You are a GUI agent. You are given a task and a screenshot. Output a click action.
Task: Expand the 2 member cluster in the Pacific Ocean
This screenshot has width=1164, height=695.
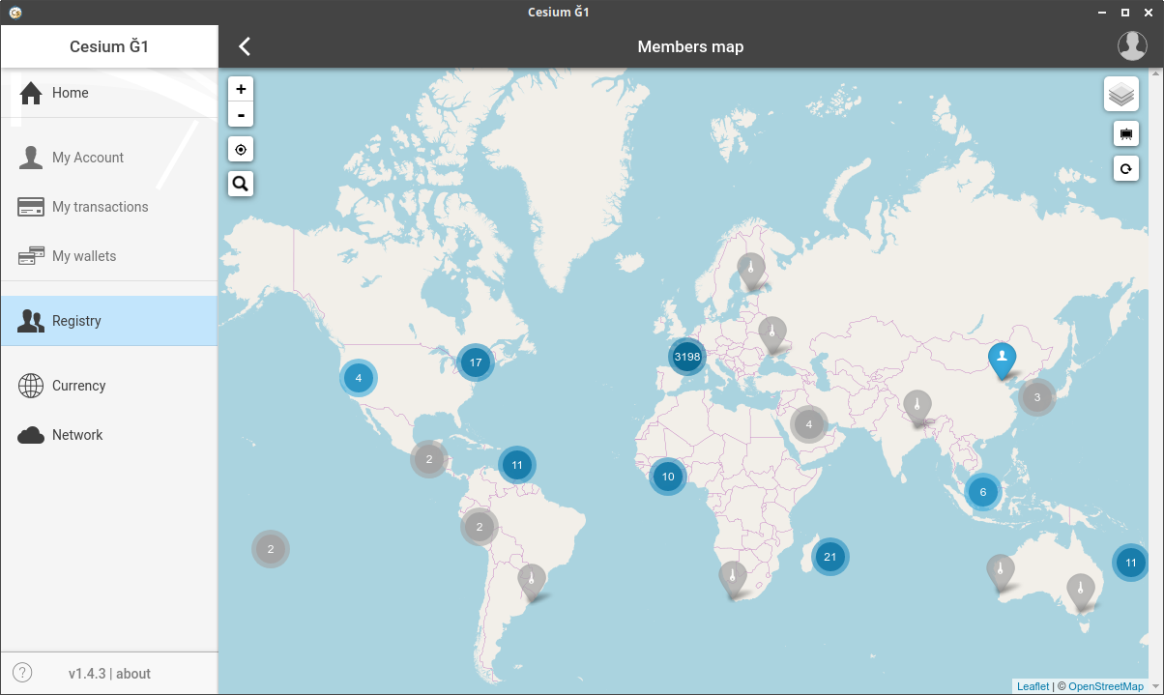pyautogui.click(x=271, y=549)
